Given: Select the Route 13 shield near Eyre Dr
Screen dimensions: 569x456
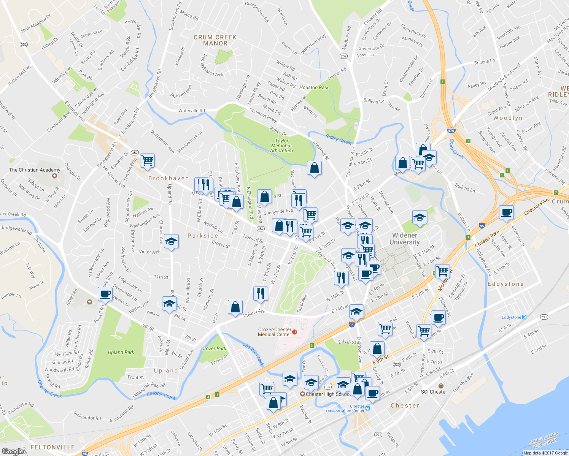Looking at the screenshot, I should coord(327,386).
